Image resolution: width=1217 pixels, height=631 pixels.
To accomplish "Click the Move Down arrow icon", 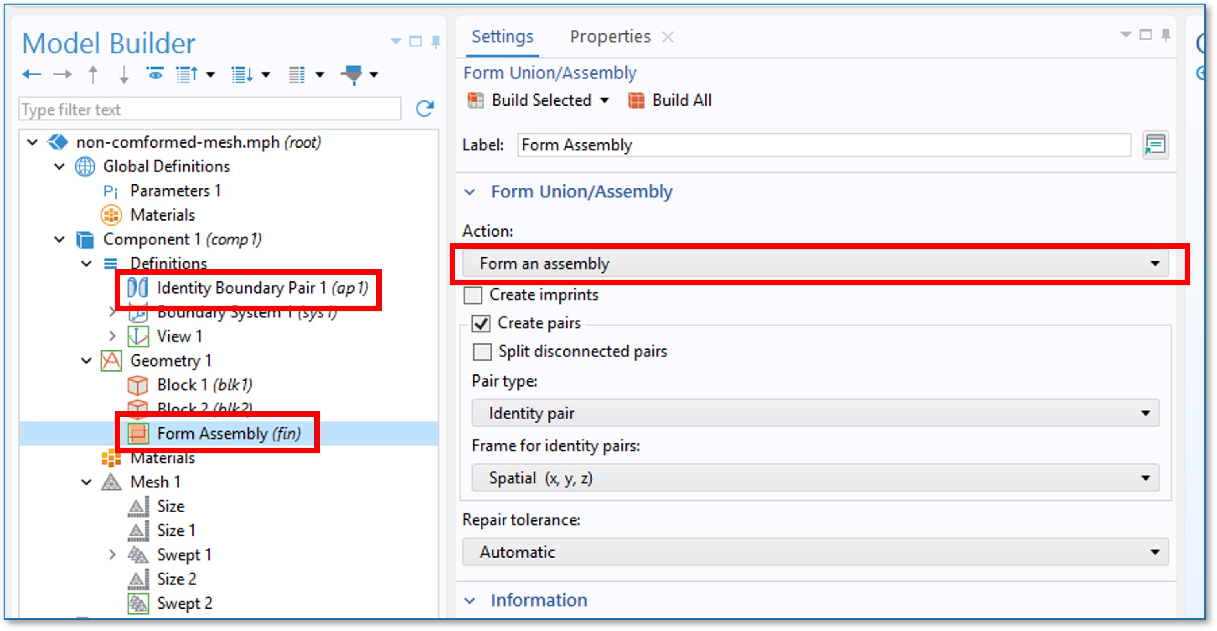I will tap(124, 74).
